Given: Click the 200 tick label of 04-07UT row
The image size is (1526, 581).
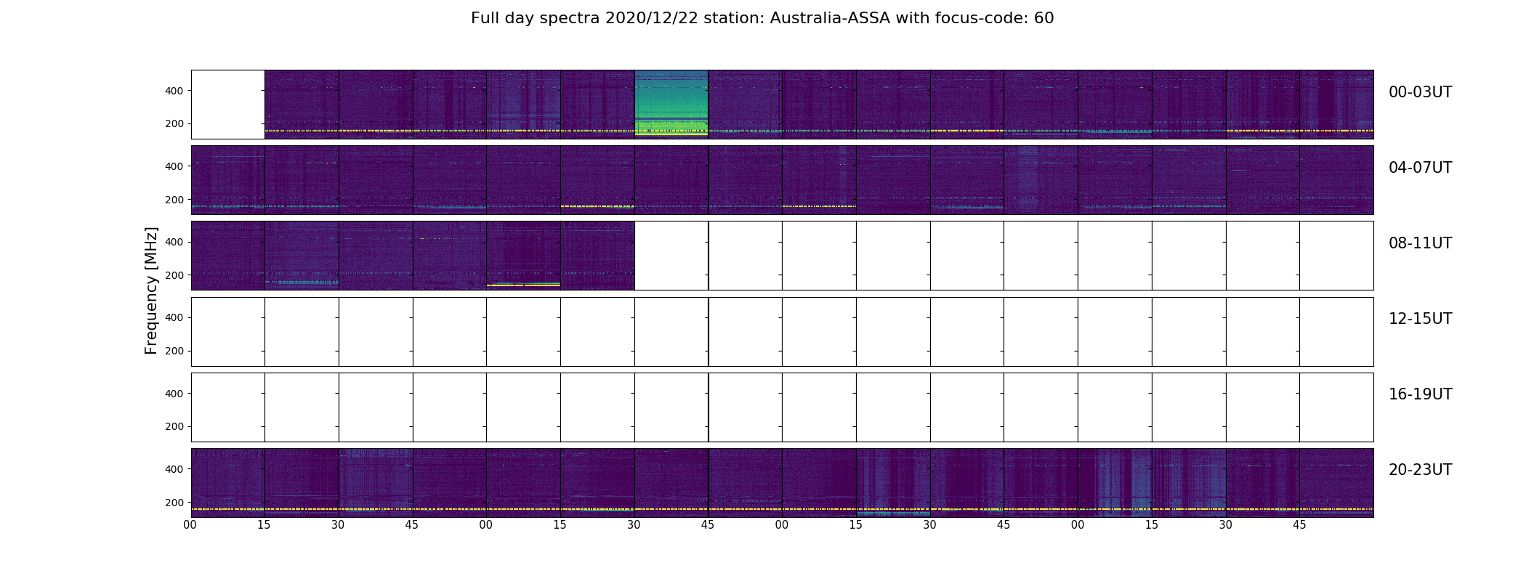Looking at the screenshot, I should click(x=174, y=200).
